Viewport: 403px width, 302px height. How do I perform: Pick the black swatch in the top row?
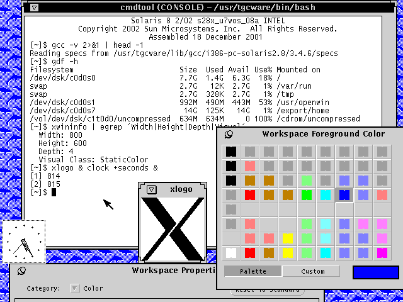coord(231,152)
